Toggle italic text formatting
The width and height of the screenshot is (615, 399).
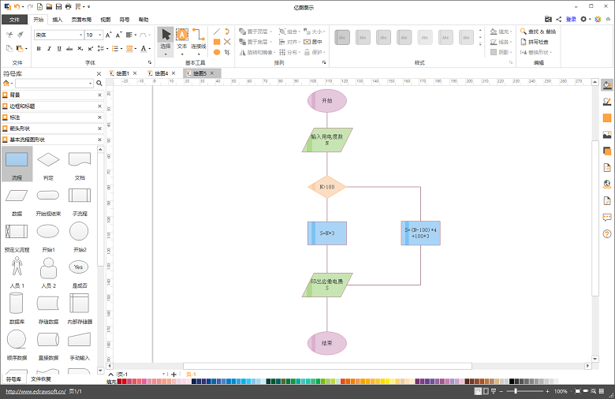49,49
